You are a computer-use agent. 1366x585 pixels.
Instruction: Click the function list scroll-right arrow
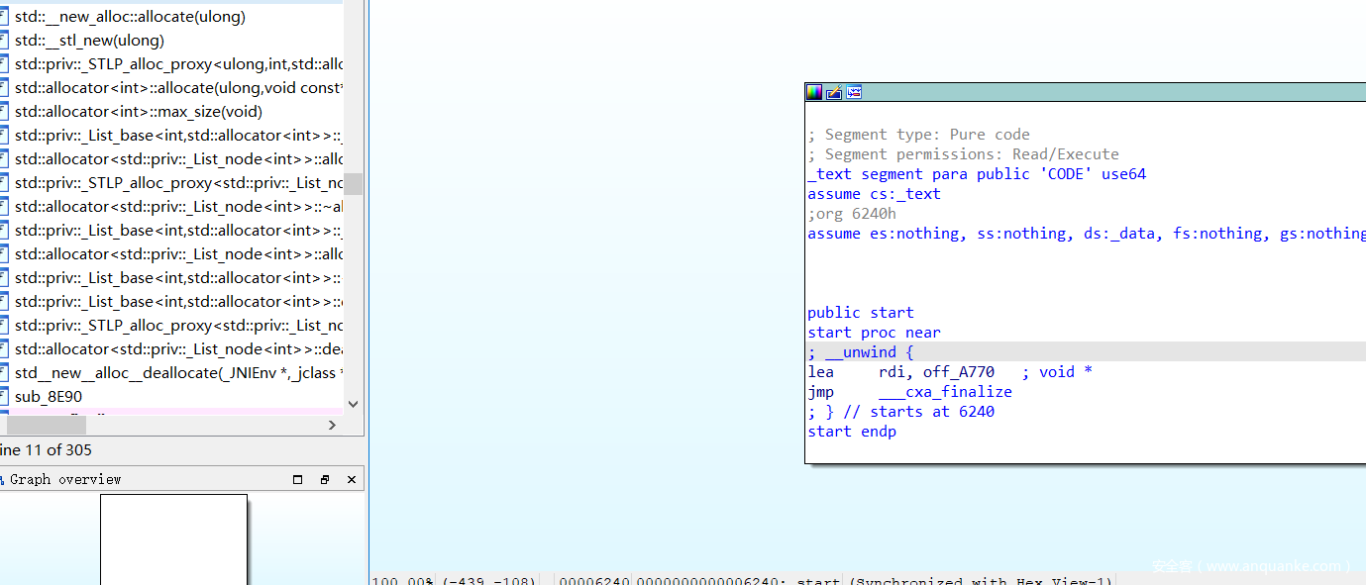[332, 425]
